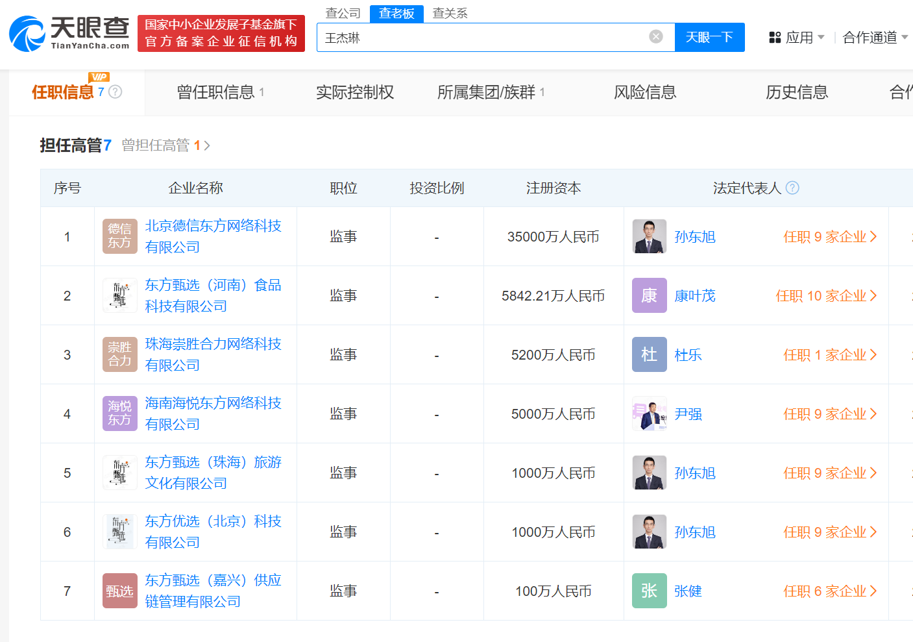Image resolution: width=913 pixels, height=642 pixels.
Task: Click 杜 avatar for 杜乐
Action: [x=650, y=354]
